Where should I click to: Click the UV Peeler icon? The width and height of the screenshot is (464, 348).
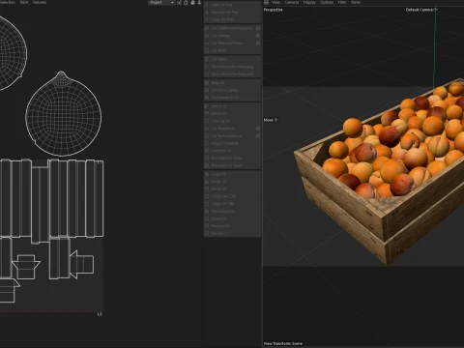[x=207, y=59]
